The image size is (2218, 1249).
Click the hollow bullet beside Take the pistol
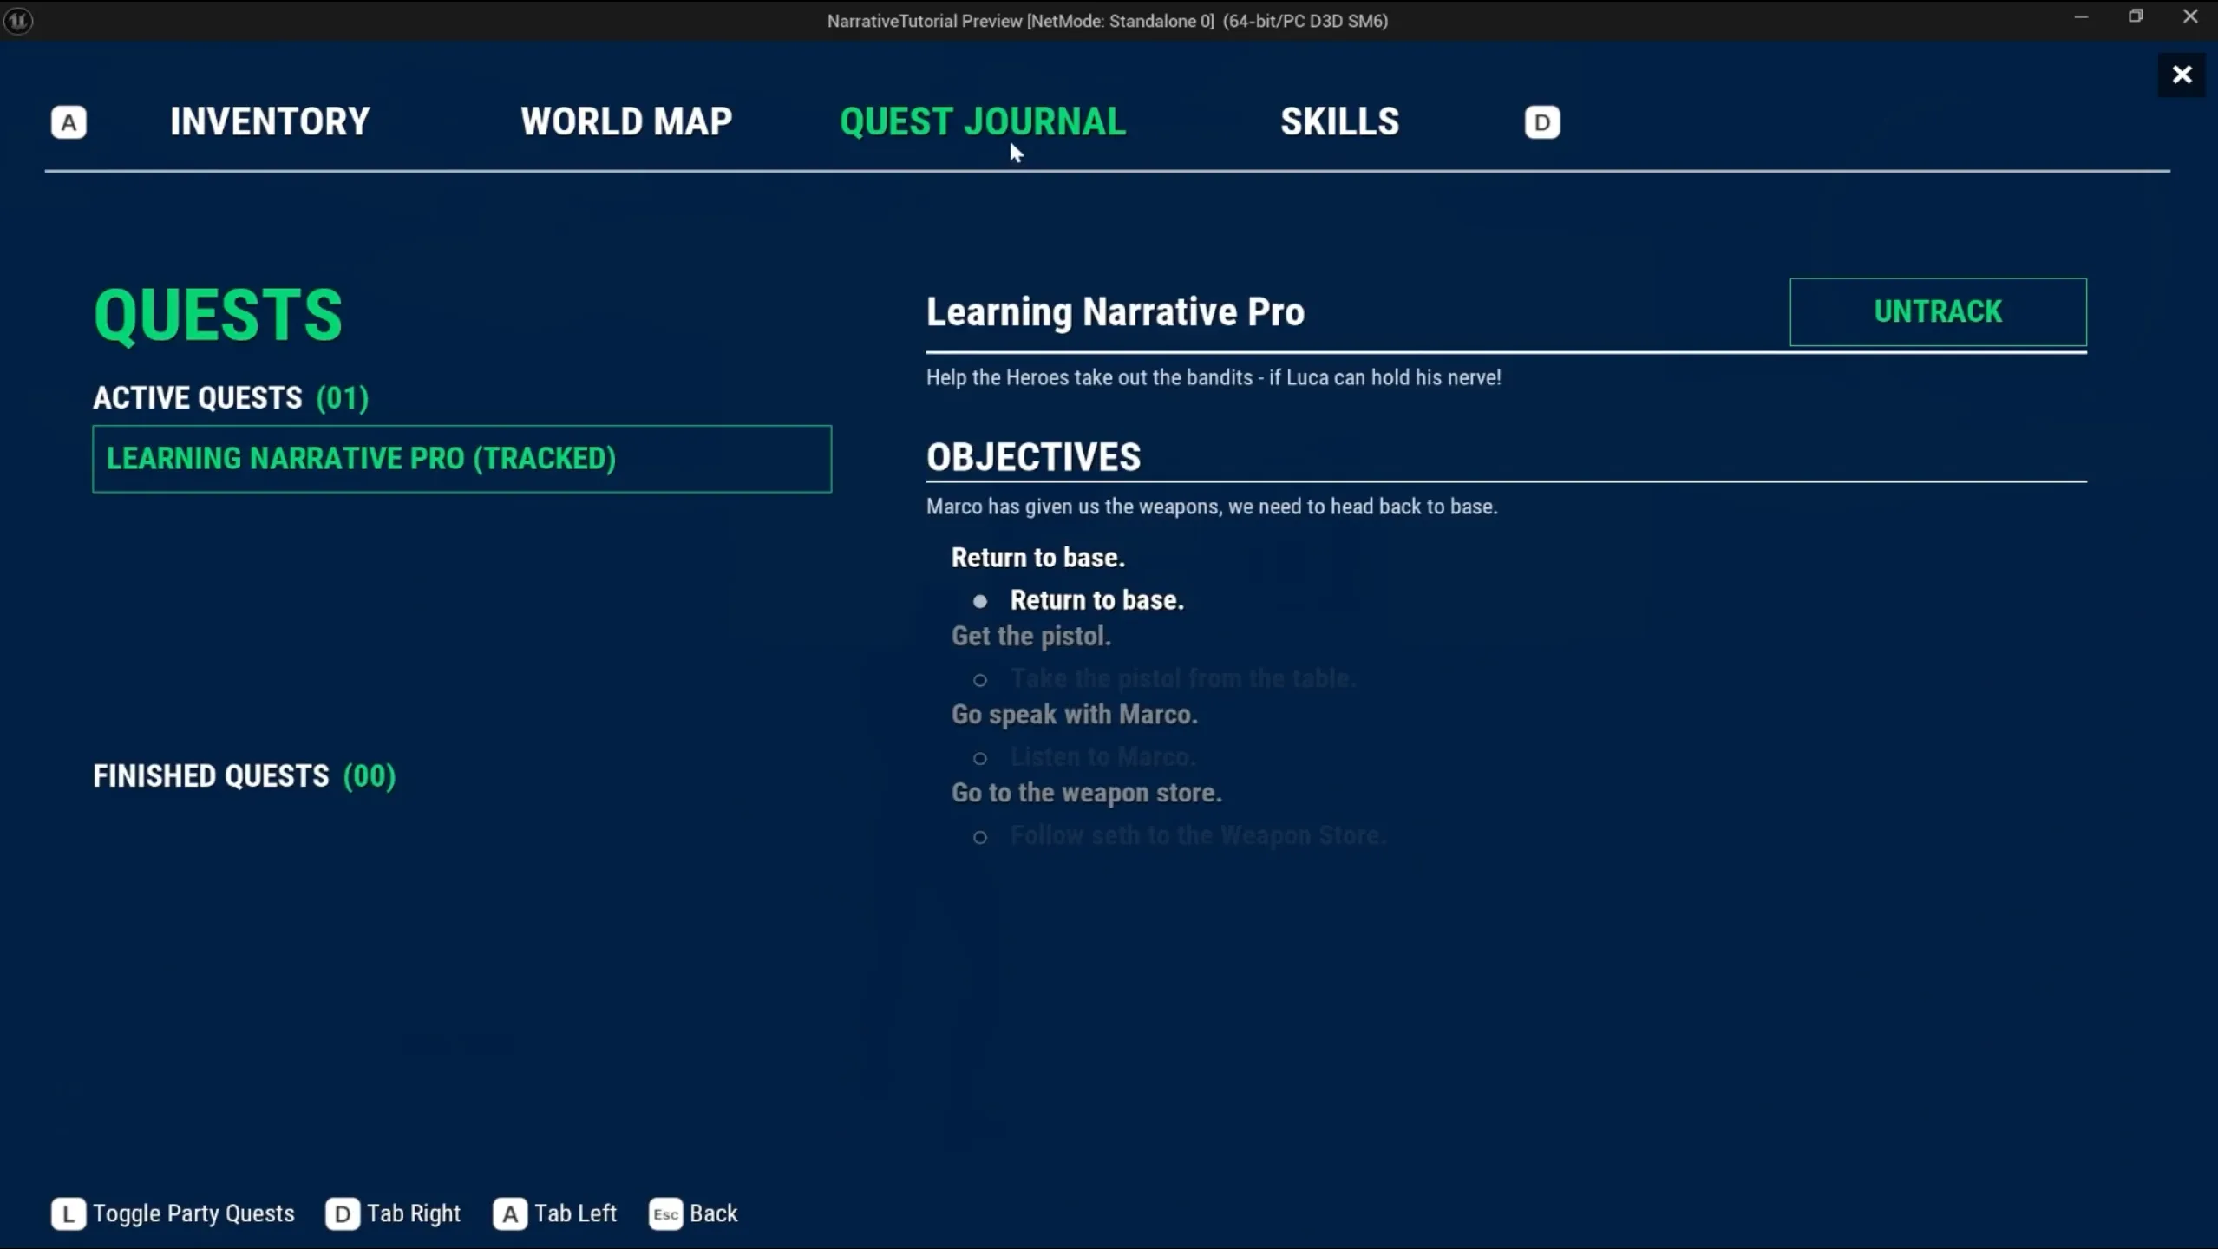(x=980, y=680)
